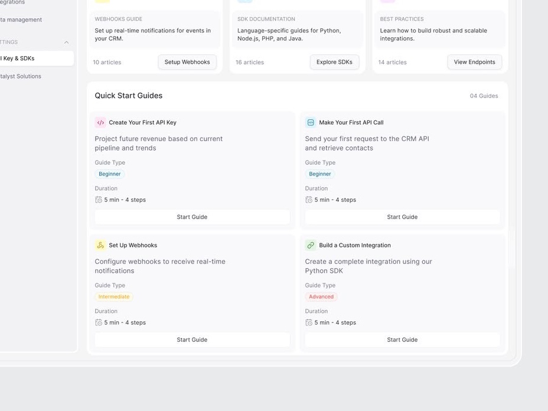Screen dimensions: 548x411
Task: Start Guide for Make Your First API Call
Action: pos(402,217)
